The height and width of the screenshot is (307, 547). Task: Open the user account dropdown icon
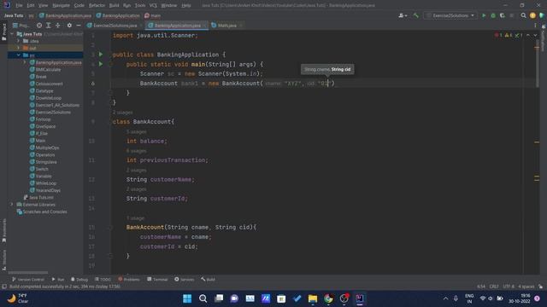coord(403,15)
